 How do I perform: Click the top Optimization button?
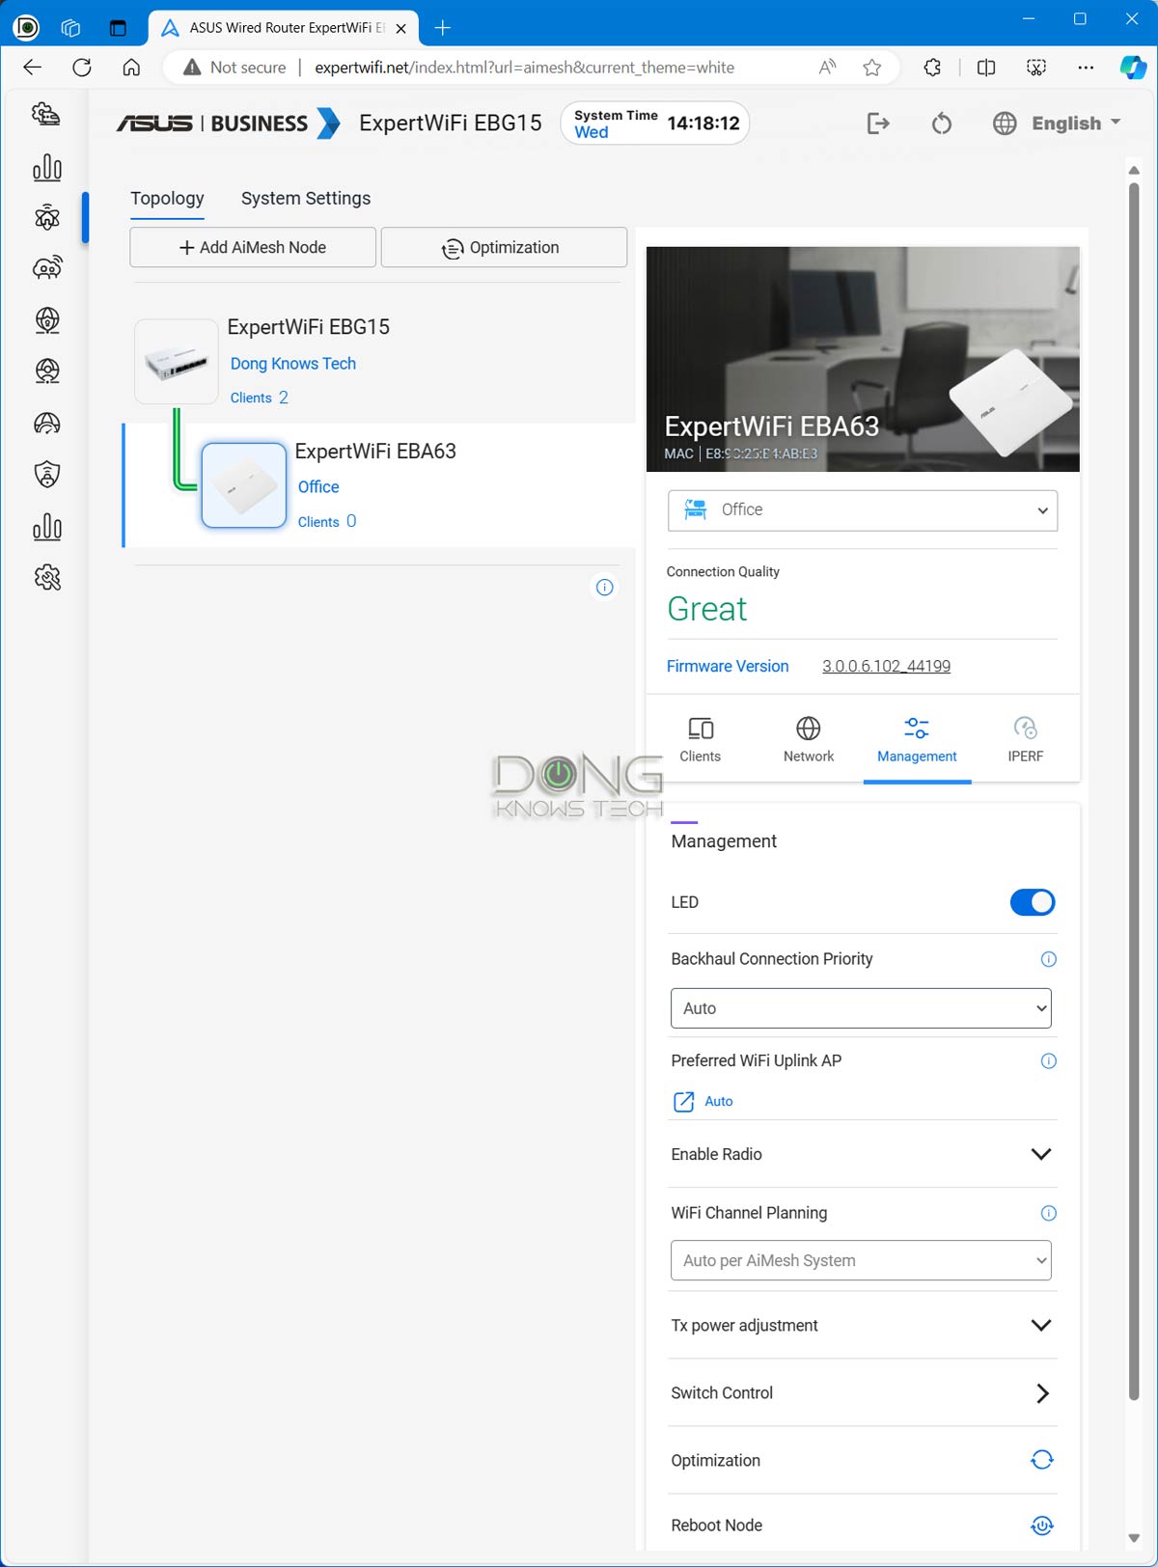pyautogui.click(x=504, y=248)
